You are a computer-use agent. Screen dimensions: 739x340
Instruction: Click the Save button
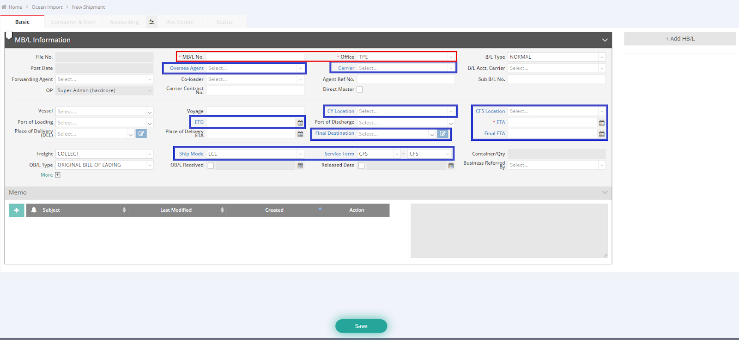[361, 326]
